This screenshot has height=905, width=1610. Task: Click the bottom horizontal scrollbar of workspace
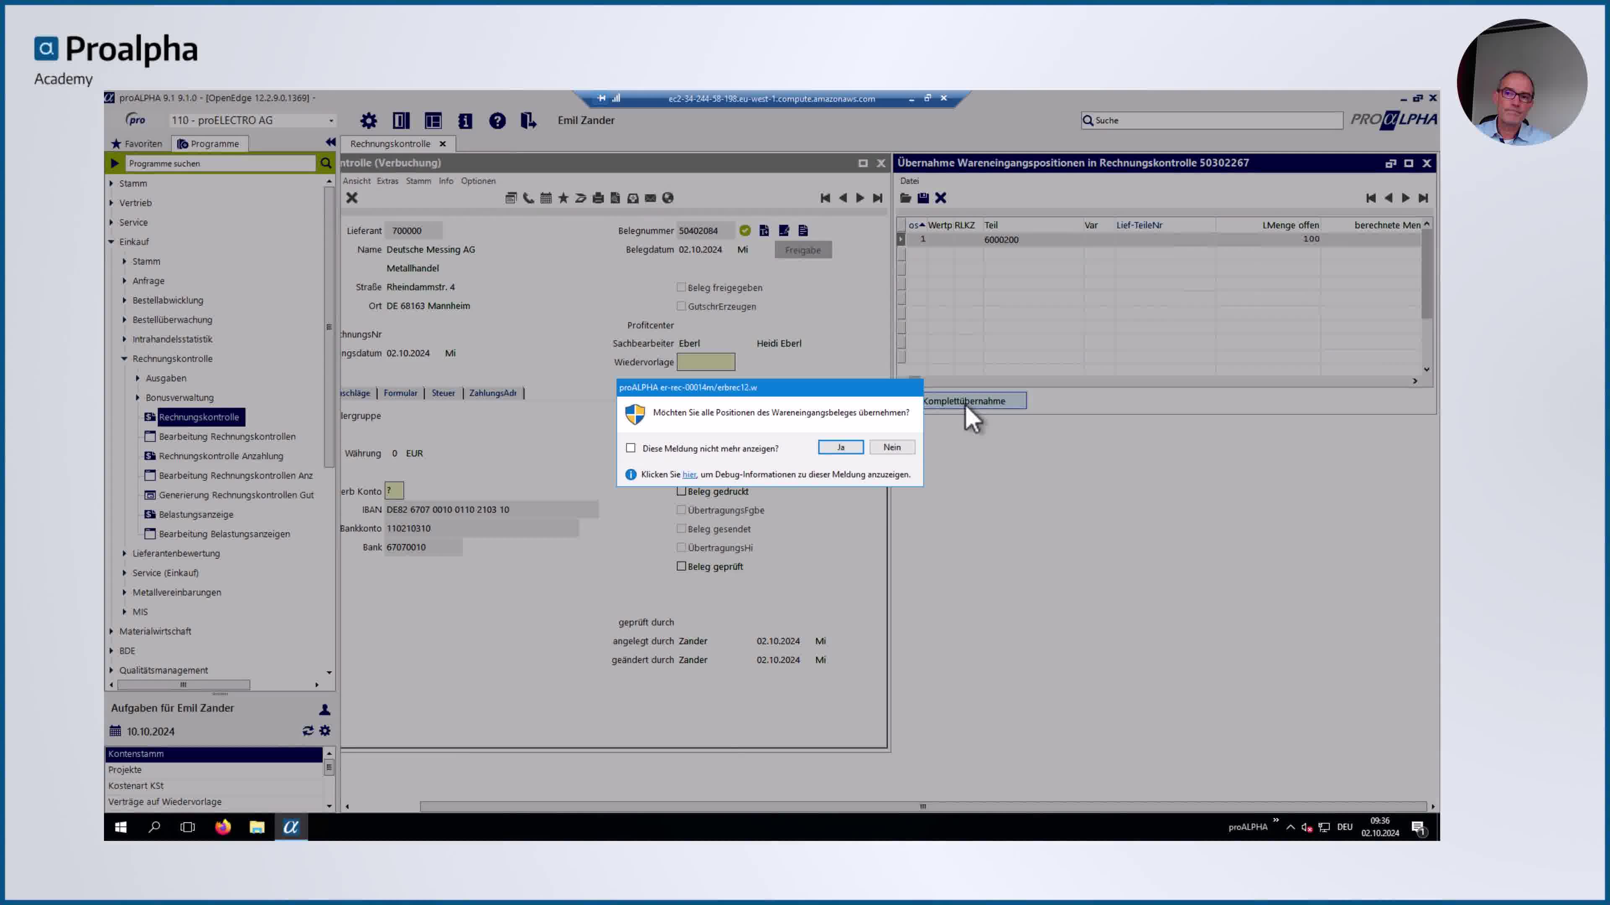922,806
